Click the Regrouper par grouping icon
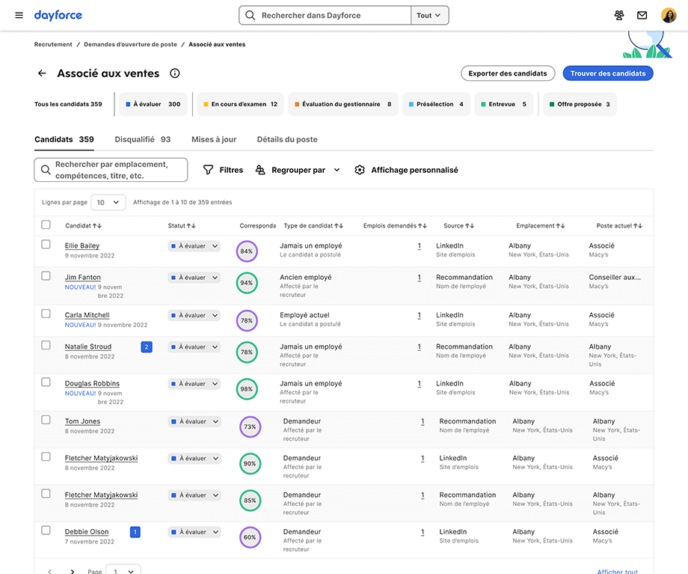Screen dimensions: 688x574 (x=259, y=170)
